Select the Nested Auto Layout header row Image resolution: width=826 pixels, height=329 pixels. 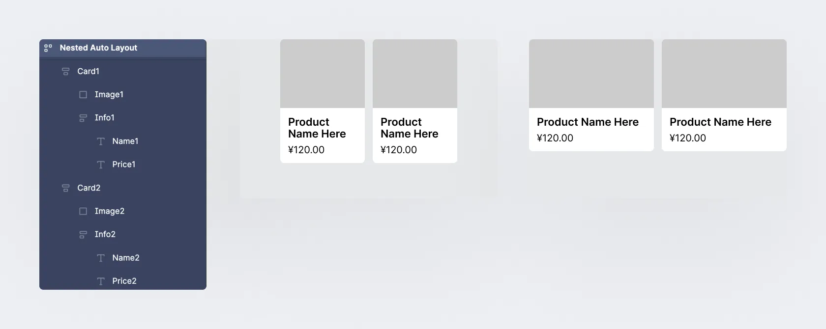123,48
